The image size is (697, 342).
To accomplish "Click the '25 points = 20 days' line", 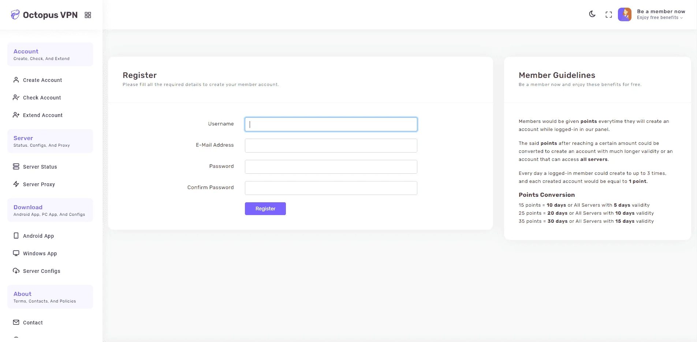I will pyautogui.click(x=586, y=213).
